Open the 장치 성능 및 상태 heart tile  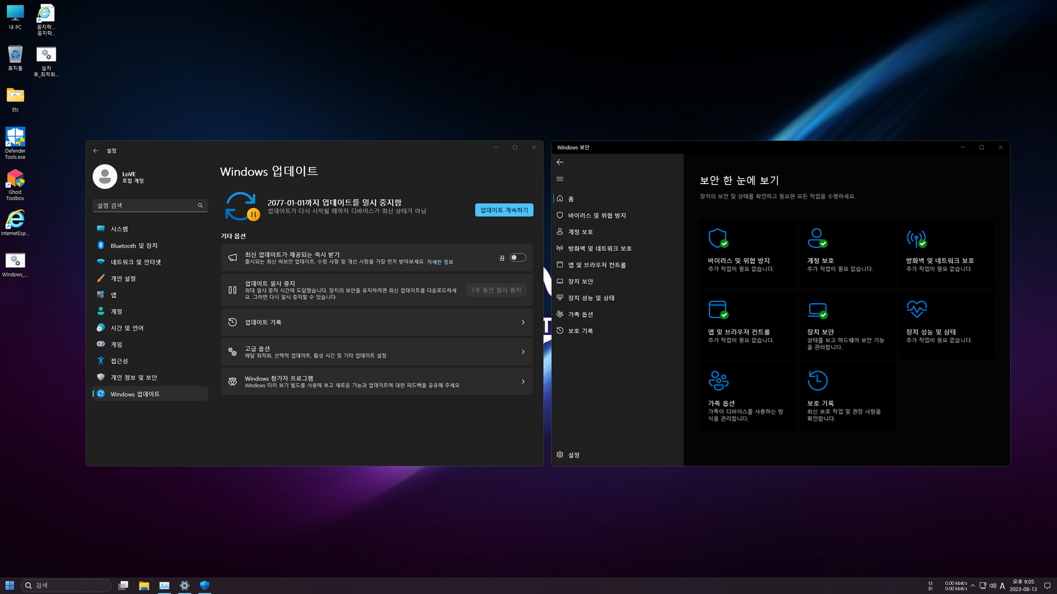(946, 324)
